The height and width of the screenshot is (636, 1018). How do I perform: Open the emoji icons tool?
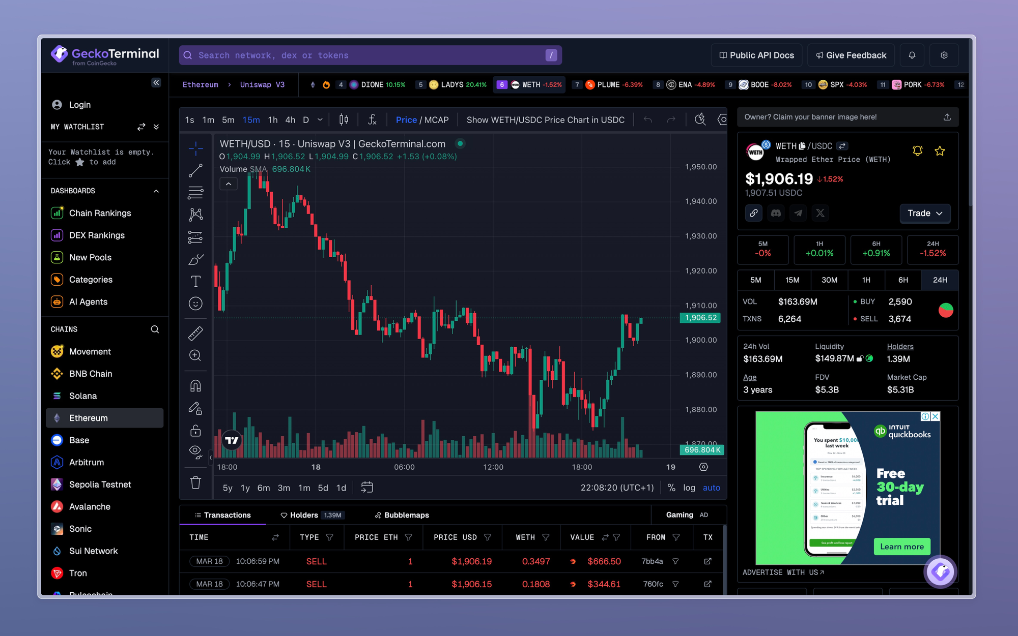tap(195, 304)
